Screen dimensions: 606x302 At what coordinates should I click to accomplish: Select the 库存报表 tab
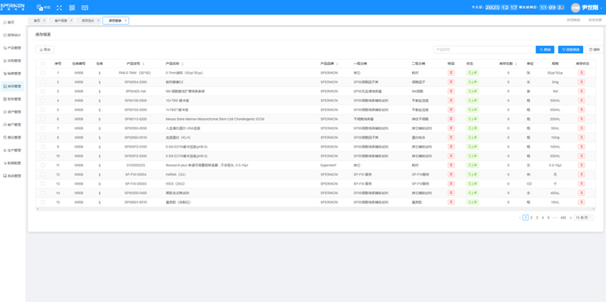click(115, 20)
